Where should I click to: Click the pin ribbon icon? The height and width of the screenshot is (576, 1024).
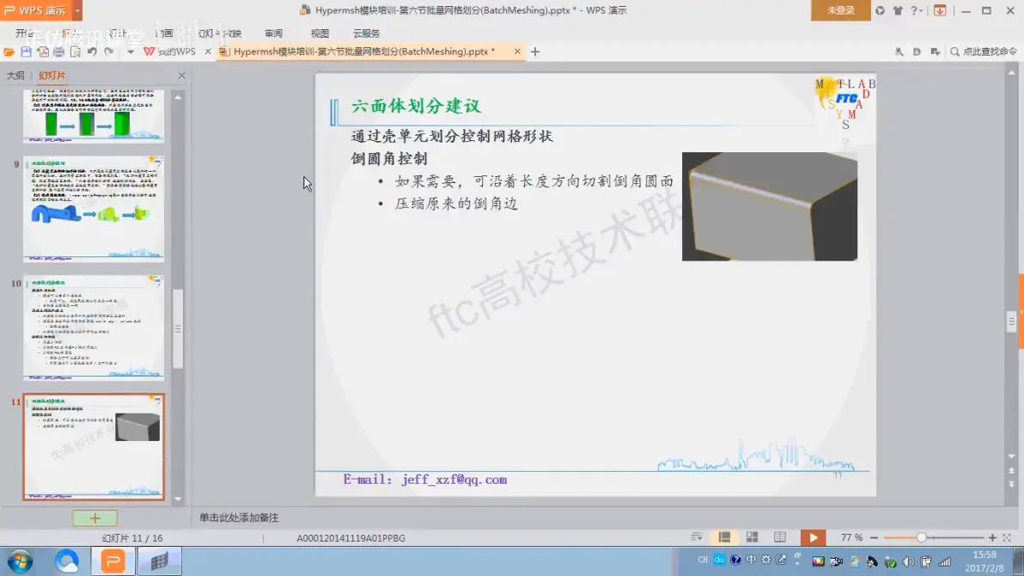pos(899,52)
